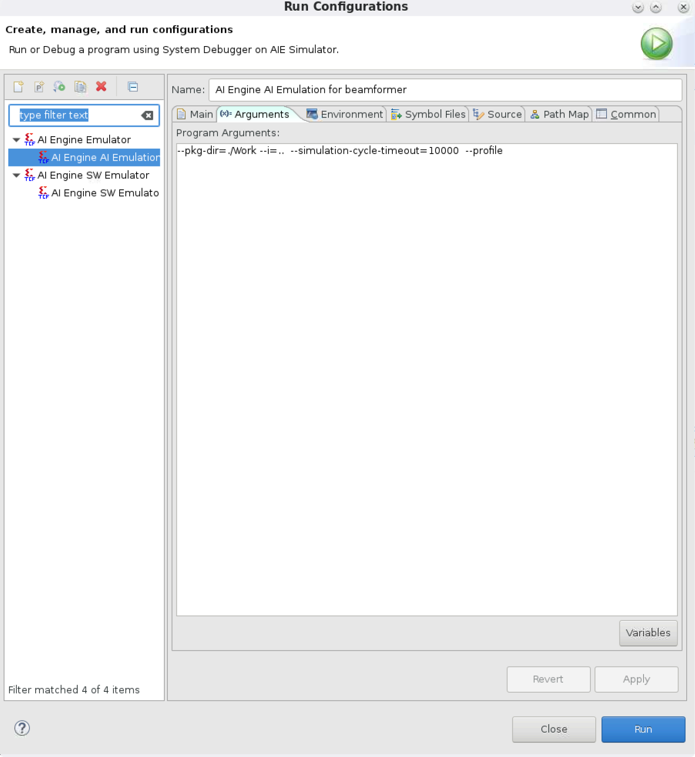This screenshot has height=757, width=695.
Task: Switch to the Main tab
Action: [195, 115]
